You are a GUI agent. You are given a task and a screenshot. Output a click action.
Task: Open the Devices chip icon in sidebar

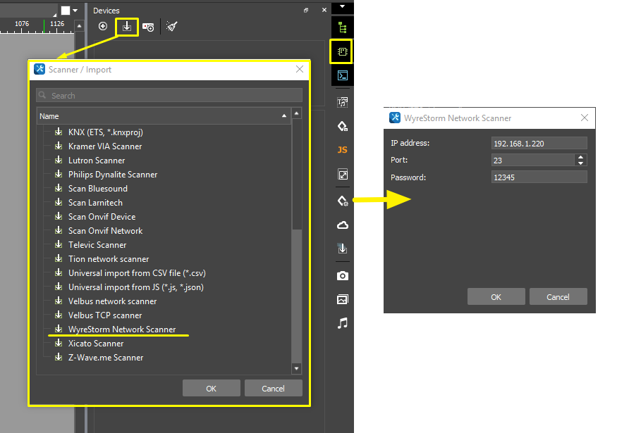pos(343,51)
